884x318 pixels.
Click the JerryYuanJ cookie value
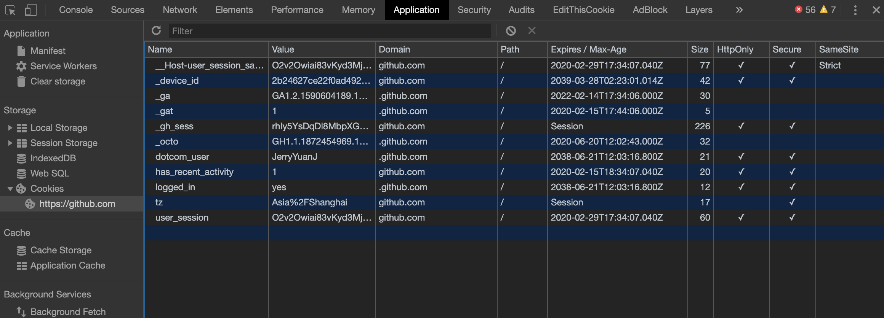[295, 157]
